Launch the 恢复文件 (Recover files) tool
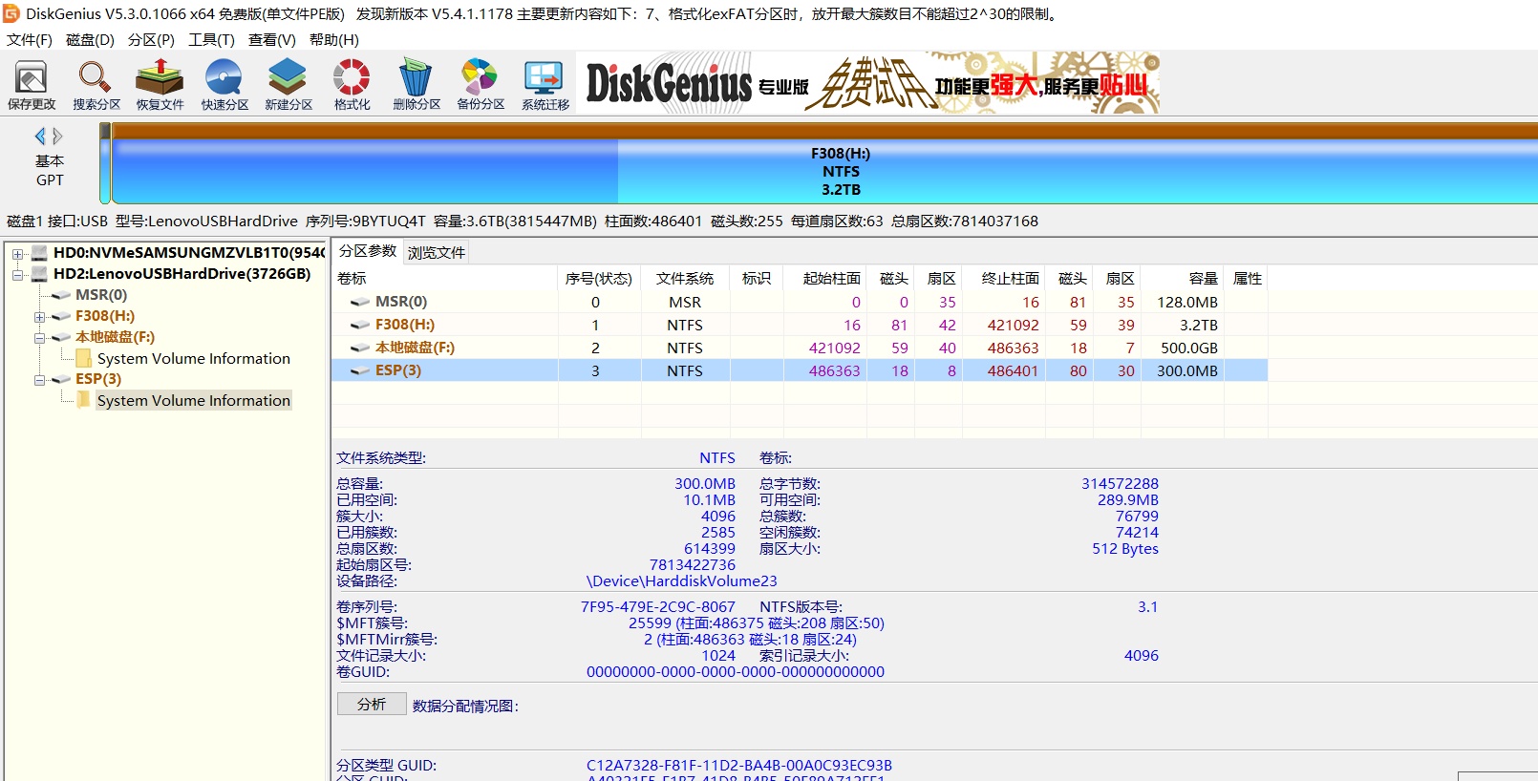 point(160,84)
